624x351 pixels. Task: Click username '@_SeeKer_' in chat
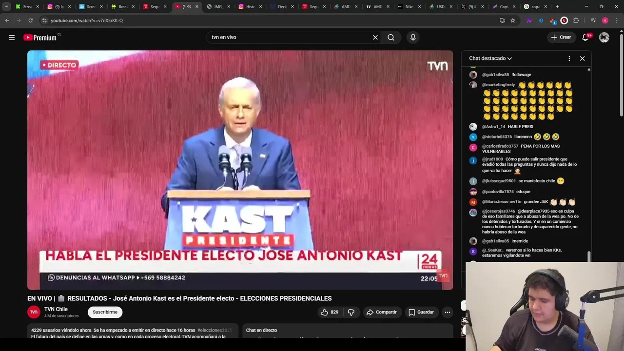tap(492, 250)
